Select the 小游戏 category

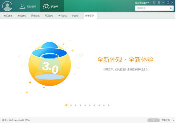tap(75, 16)
